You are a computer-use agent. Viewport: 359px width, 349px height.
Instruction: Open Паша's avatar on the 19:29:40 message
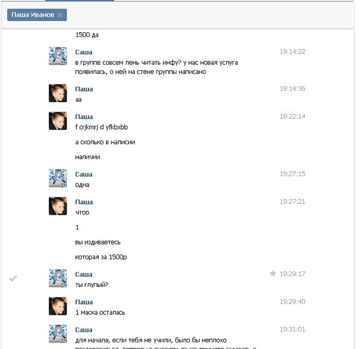click(57, 306)
